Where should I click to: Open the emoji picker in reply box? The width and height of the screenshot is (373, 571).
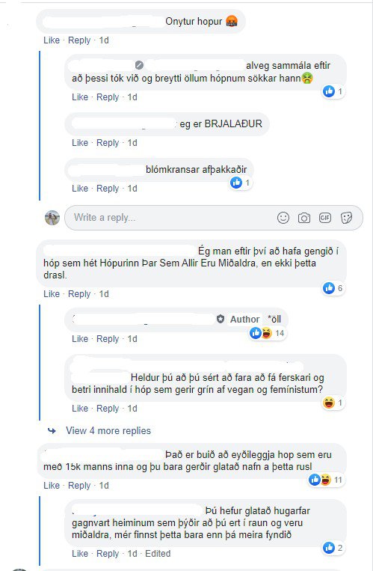[x=283, y=218]
